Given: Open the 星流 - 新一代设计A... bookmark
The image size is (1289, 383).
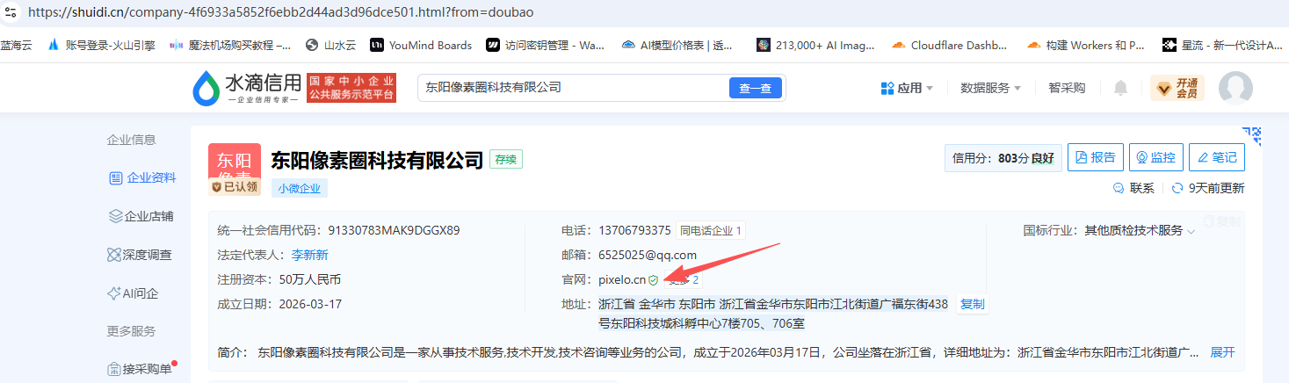Looking at the screenshot, I should pos(1223,45).
